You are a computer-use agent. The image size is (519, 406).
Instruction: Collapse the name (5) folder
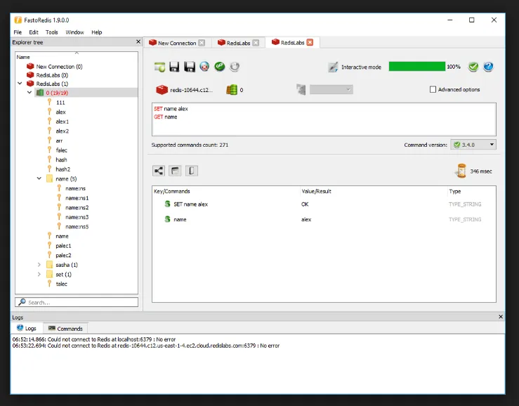point(39,178)
